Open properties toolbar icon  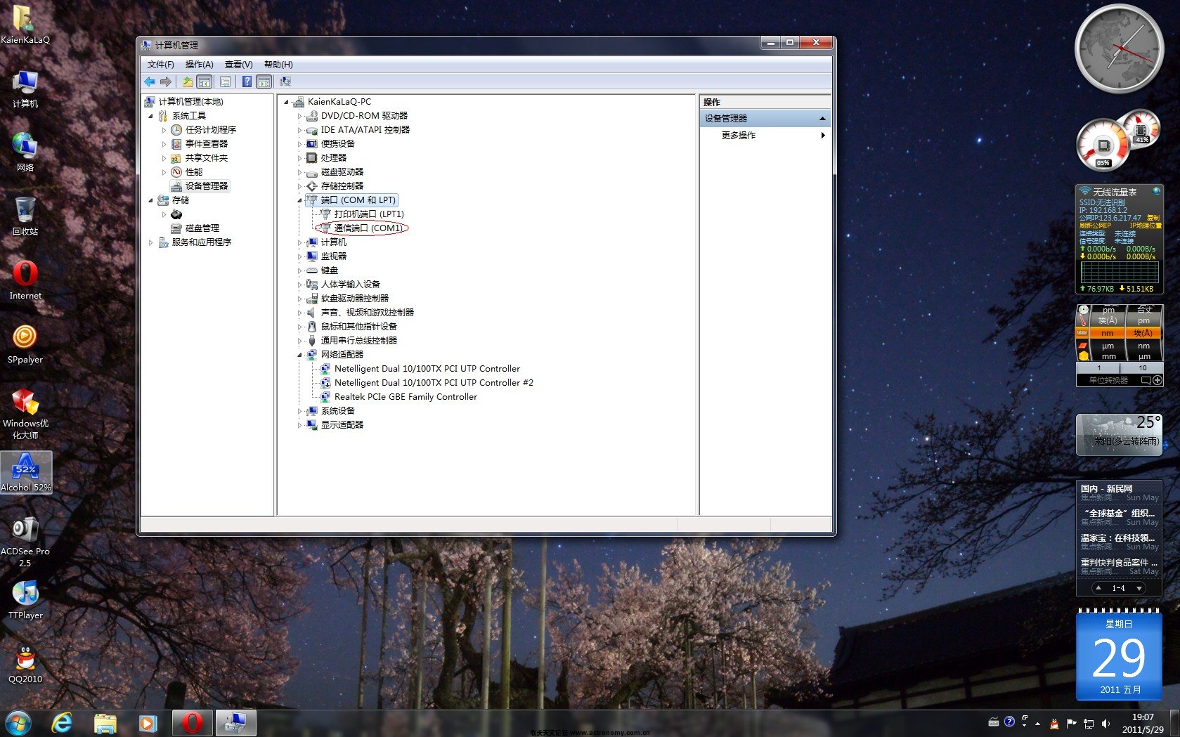pos(226,81)
